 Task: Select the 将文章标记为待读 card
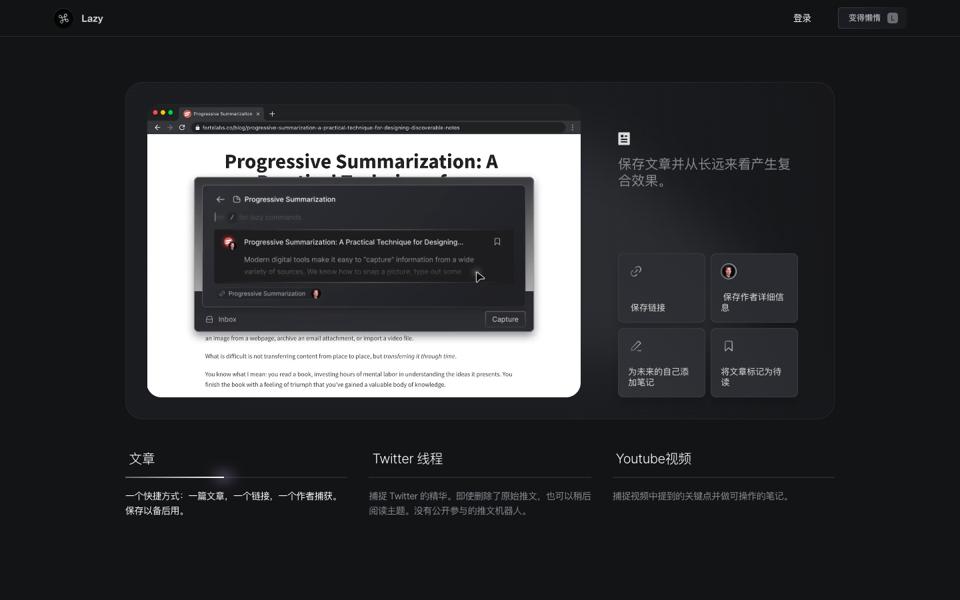[754, 363]
